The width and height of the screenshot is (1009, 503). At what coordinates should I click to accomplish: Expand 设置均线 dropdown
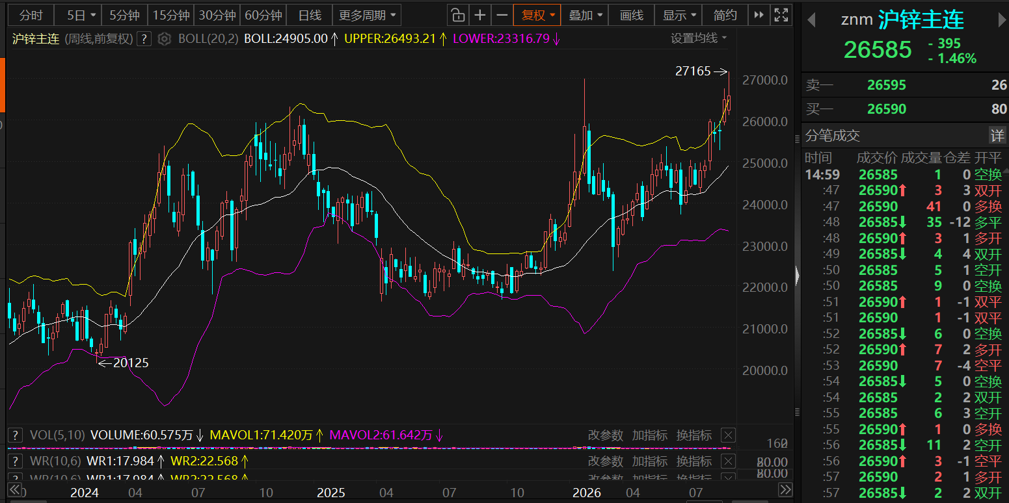click(x=699, y=38)
